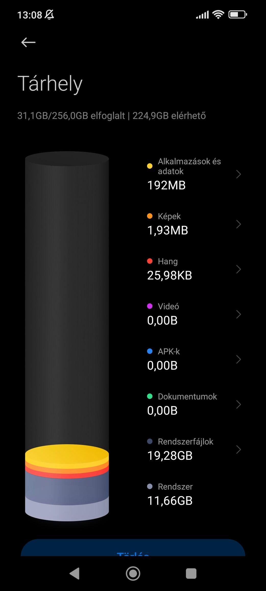Tap the Tárhely page title
Viewport: 266px width, 591px height.
click(50, 83)
